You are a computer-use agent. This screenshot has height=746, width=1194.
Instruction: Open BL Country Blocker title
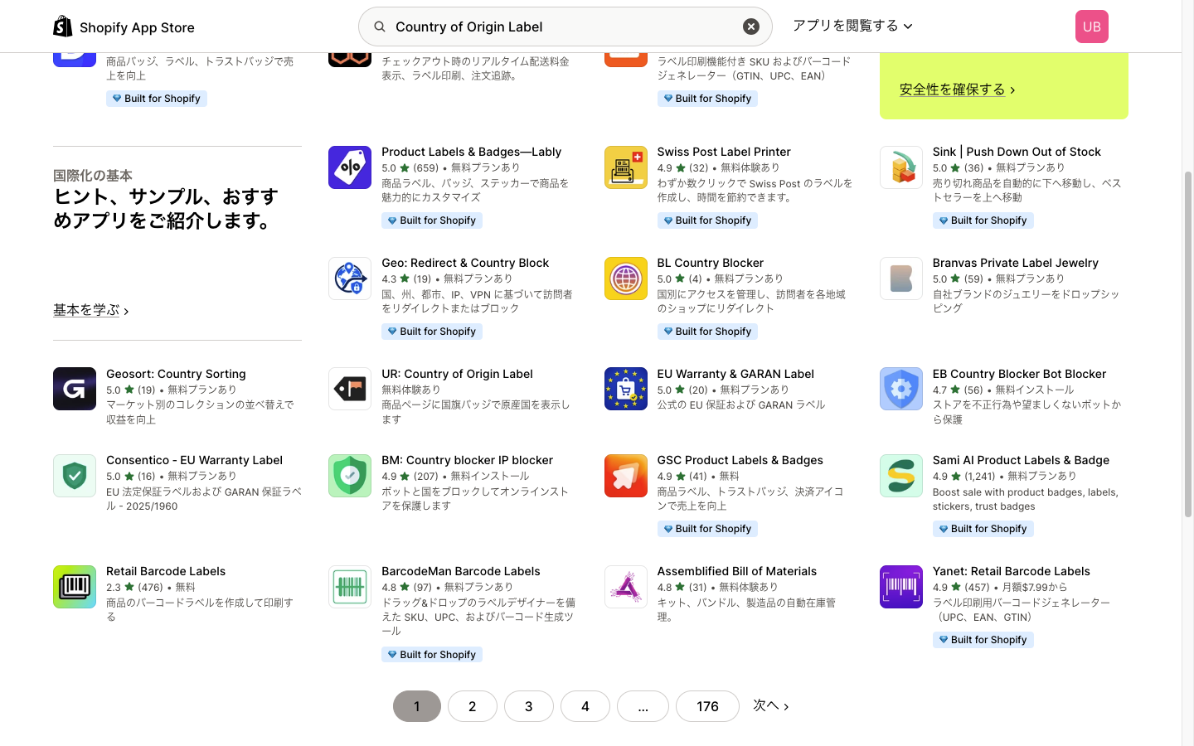coord(711,263)
